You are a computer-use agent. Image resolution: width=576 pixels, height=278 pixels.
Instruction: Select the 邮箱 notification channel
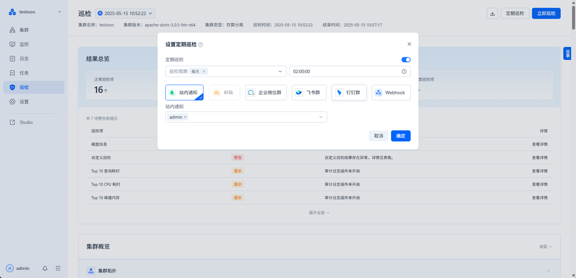224,92
